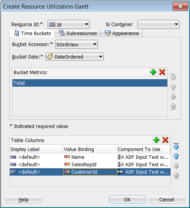190x208 pixels.
Task: Add a new bucket metric with green plus
Action: [153, 72]
